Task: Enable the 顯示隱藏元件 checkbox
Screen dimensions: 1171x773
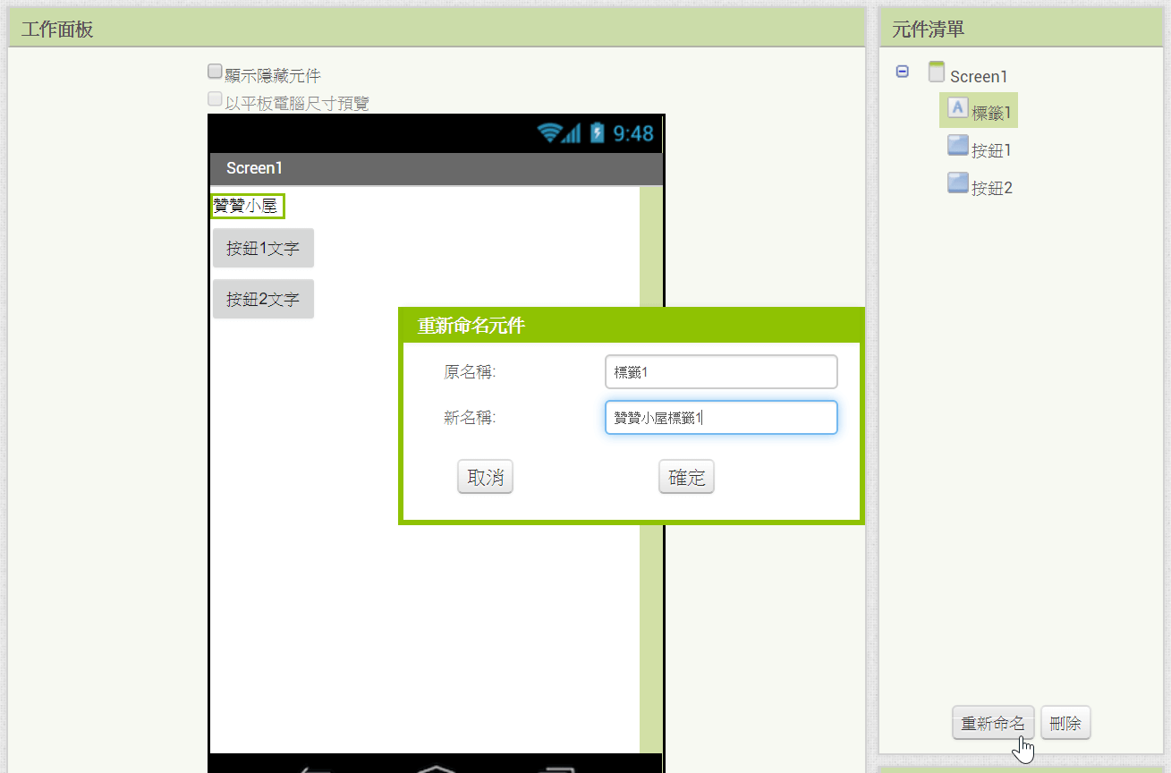Action: [215, 72]
